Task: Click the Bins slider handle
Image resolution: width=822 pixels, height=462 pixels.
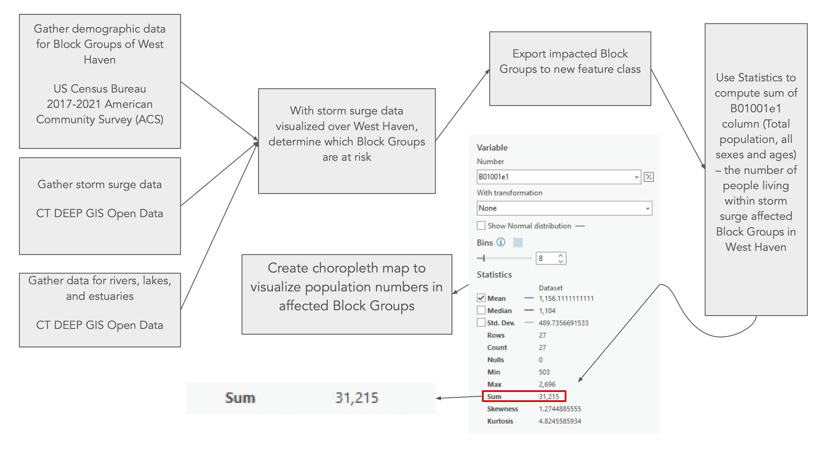Action: click(484, 258)
